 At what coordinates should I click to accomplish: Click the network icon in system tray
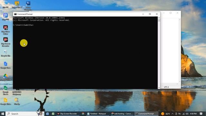coord(183,114)
